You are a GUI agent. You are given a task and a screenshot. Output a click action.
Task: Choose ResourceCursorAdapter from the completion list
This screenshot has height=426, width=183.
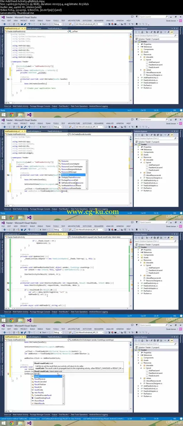[x=70, y=164]
